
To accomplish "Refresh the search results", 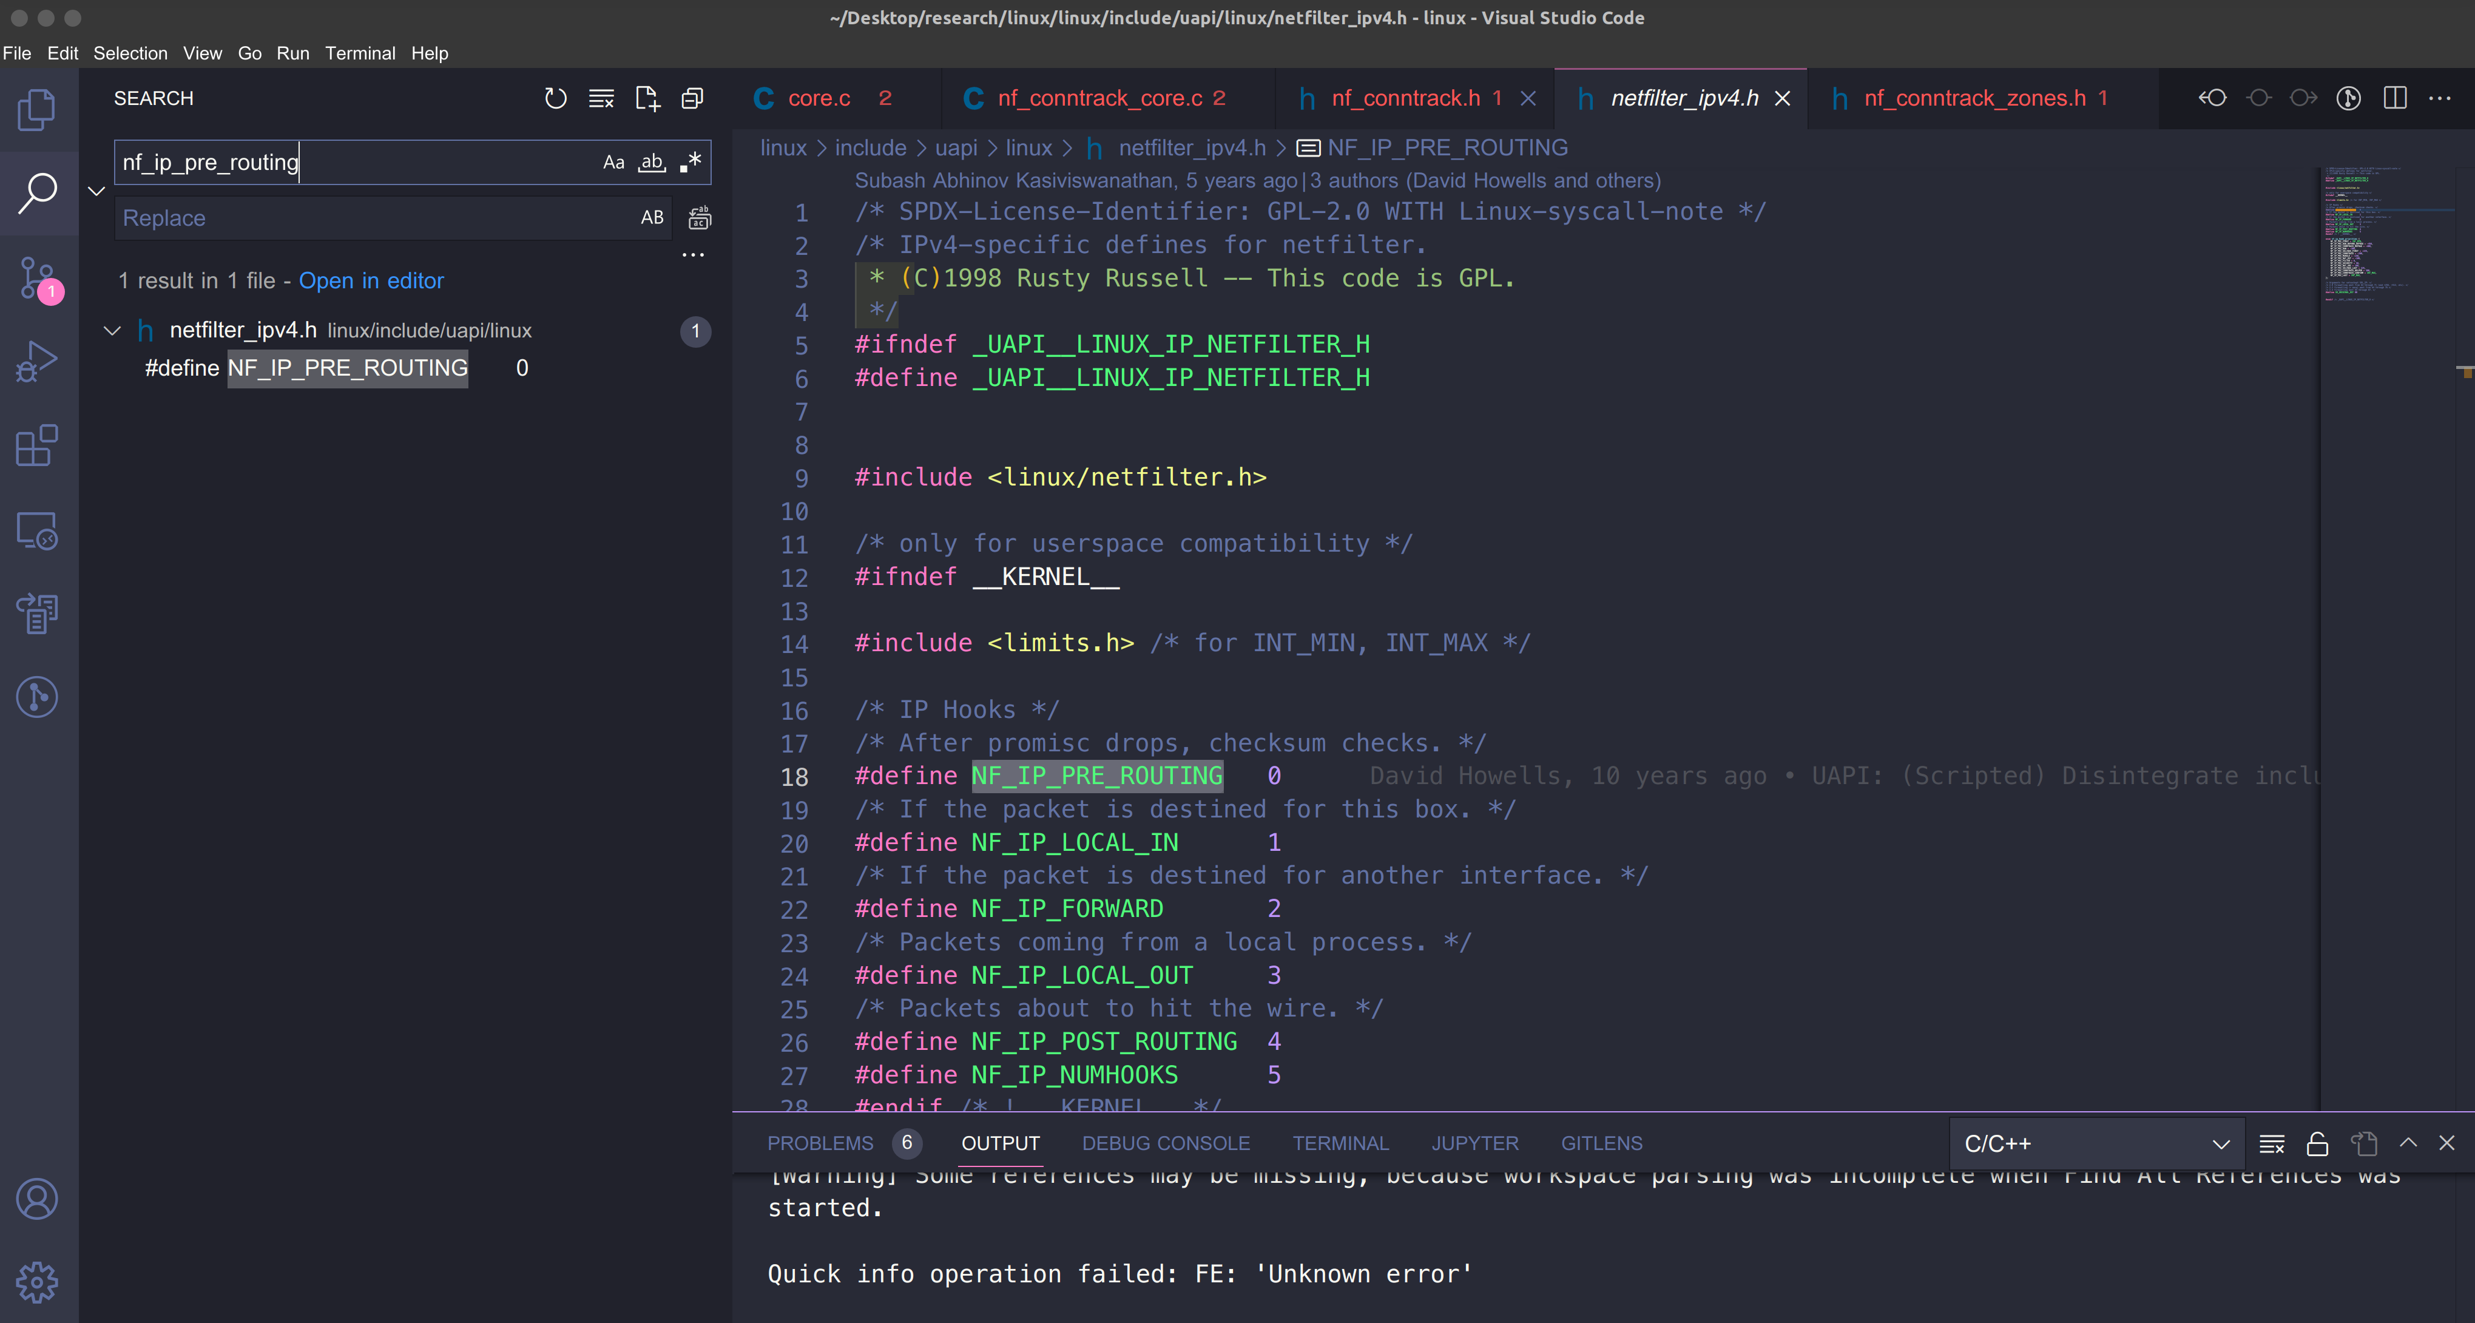I will click(555, 98).
